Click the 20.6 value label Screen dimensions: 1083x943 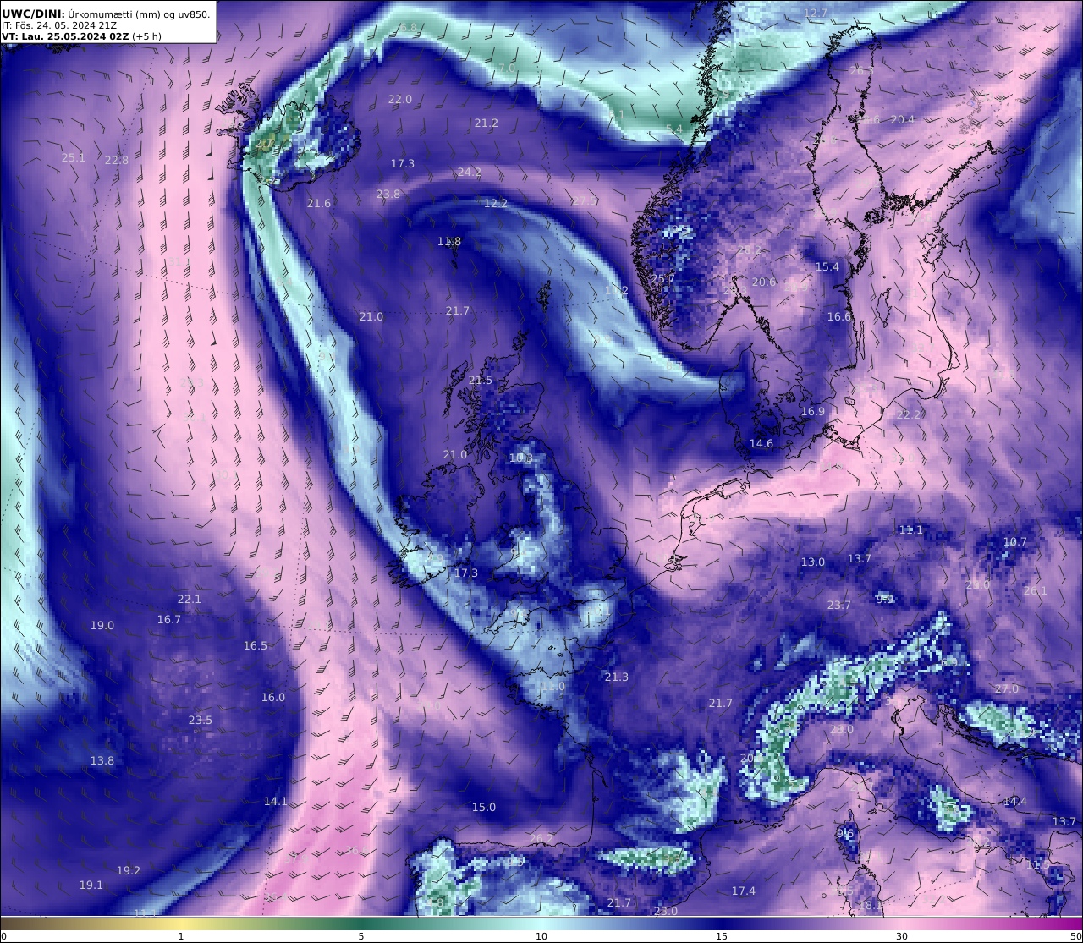(764, 282)
